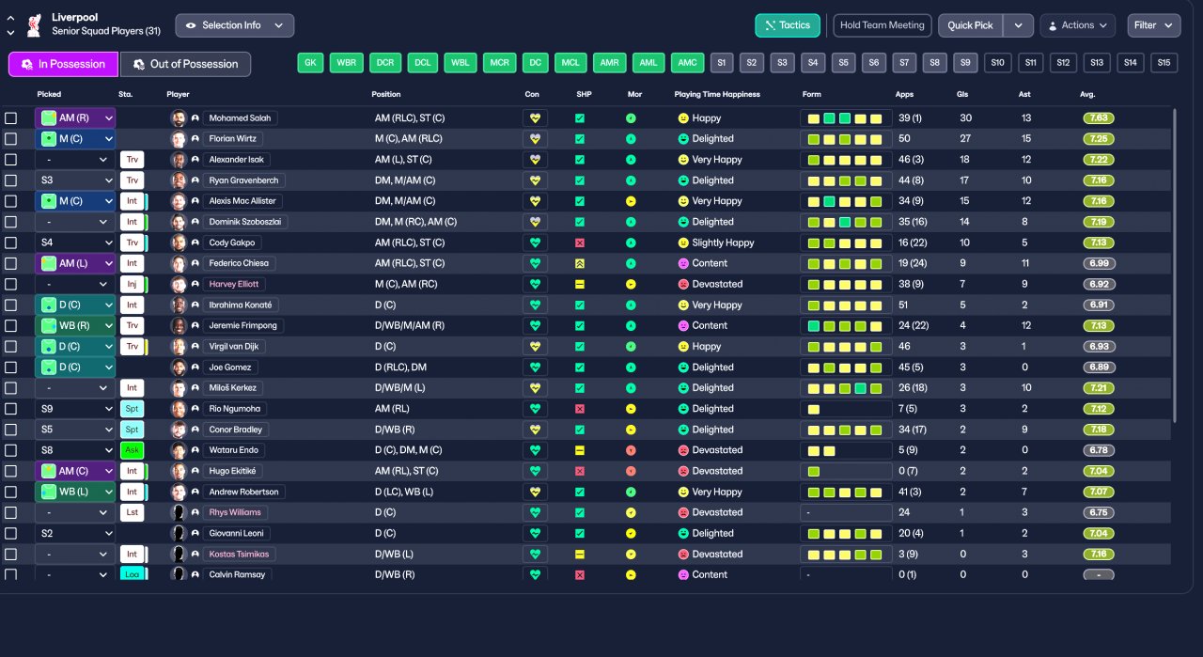The image size is (1203, 657).
Task: Click the Hold Team Meeting button
Action: [x=883, y=25]
